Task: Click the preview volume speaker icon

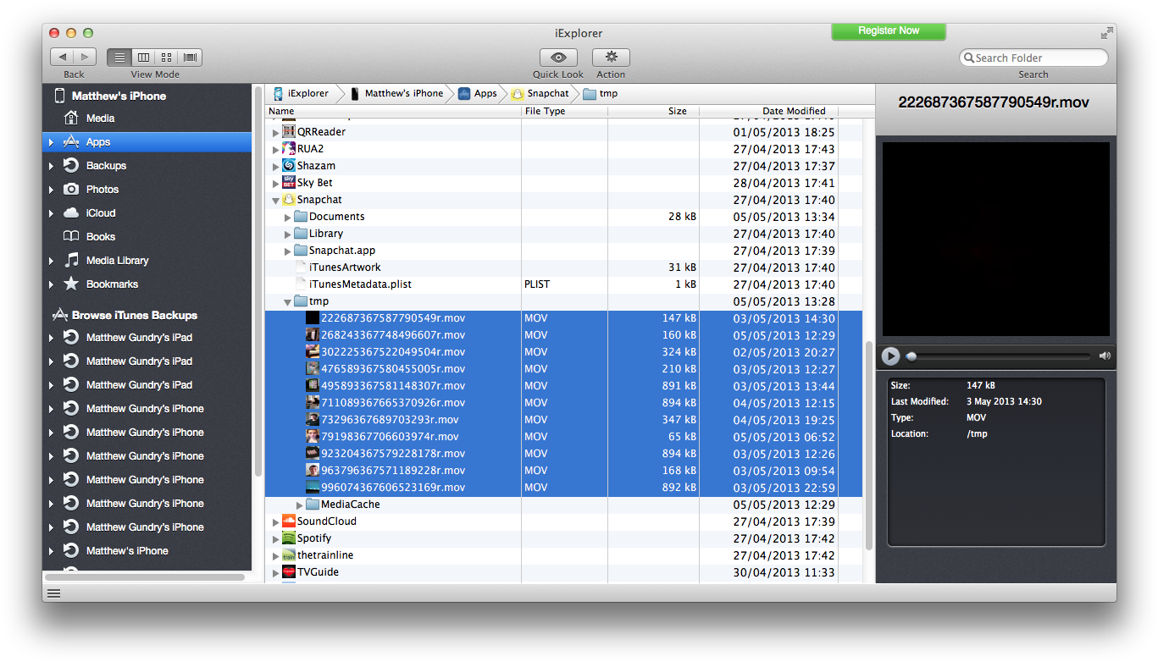Action: (x=1105, y=356)
